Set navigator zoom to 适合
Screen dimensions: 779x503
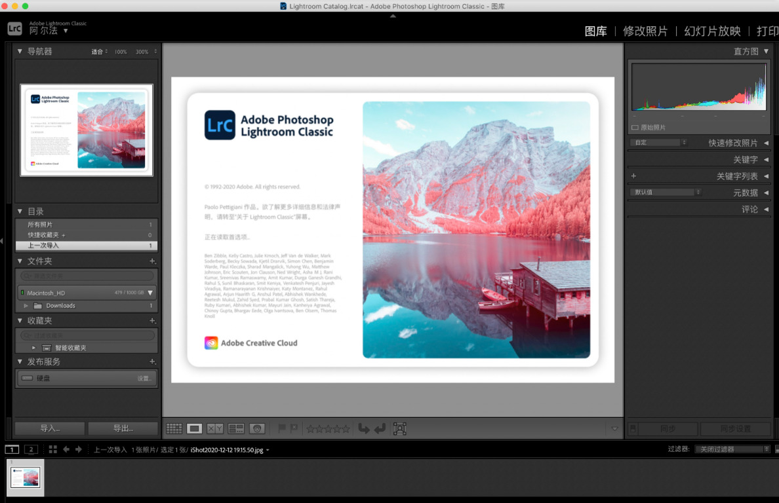tap(97, 52)
